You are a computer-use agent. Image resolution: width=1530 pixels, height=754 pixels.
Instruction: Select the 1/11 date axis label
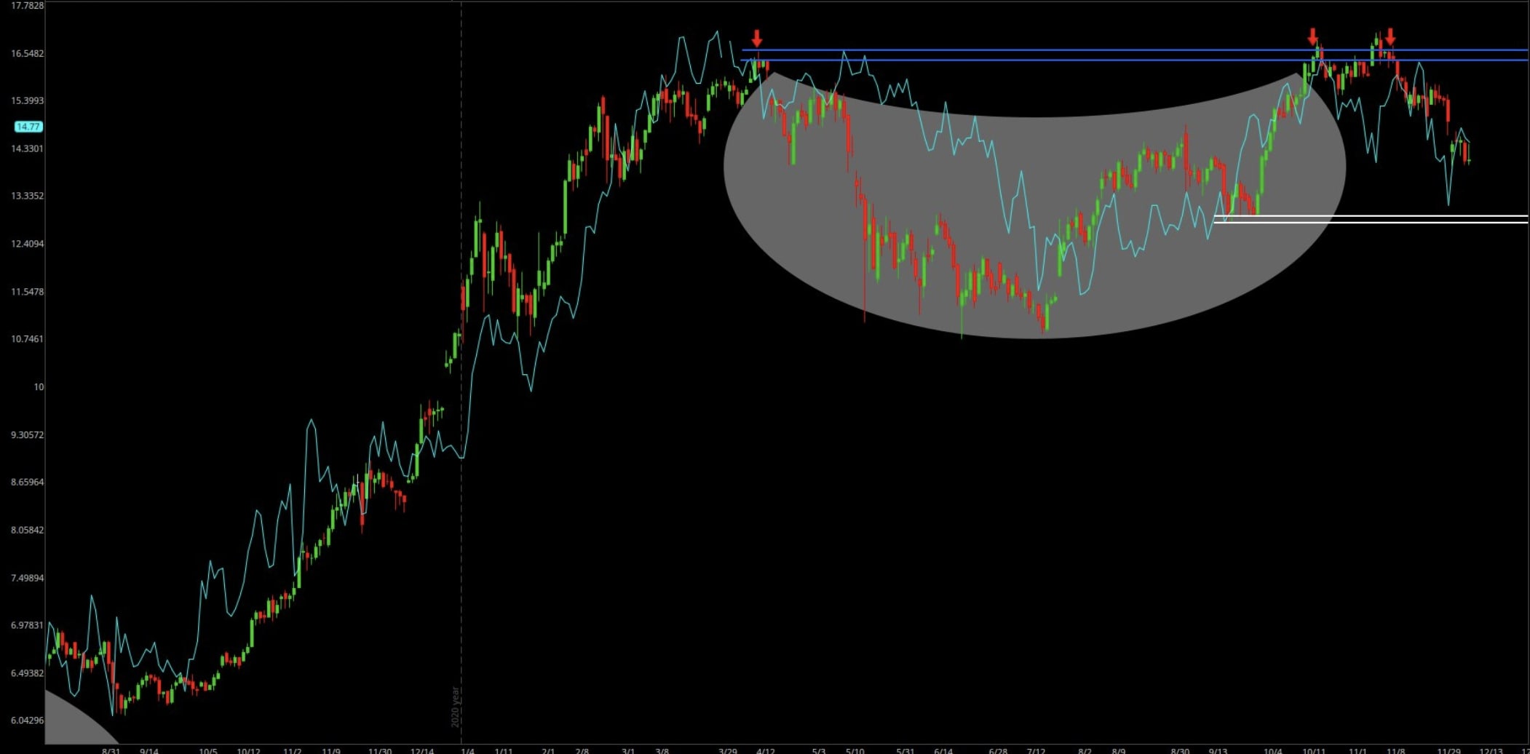point(504,750)
